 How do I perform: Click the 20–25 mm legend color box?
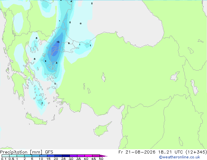[x=58, y=156]
